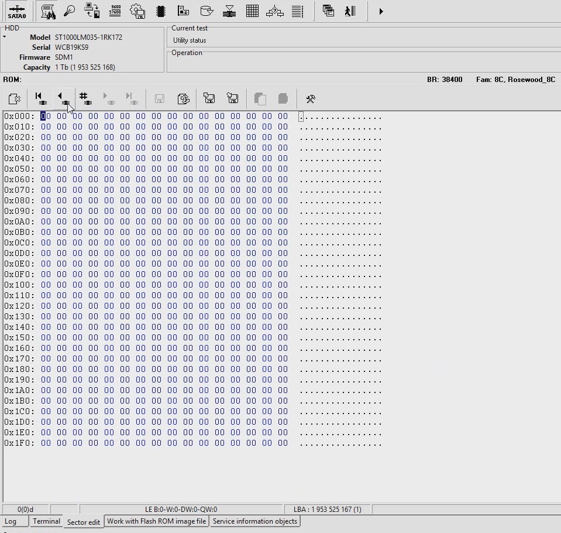Click the black chip ROM icon

pyautogui.click(x=160, y=11)
